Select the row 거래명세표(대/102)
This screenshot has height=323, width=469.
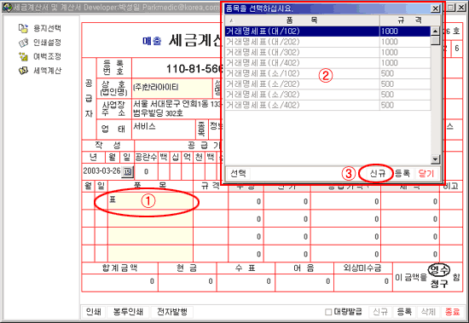327,31
